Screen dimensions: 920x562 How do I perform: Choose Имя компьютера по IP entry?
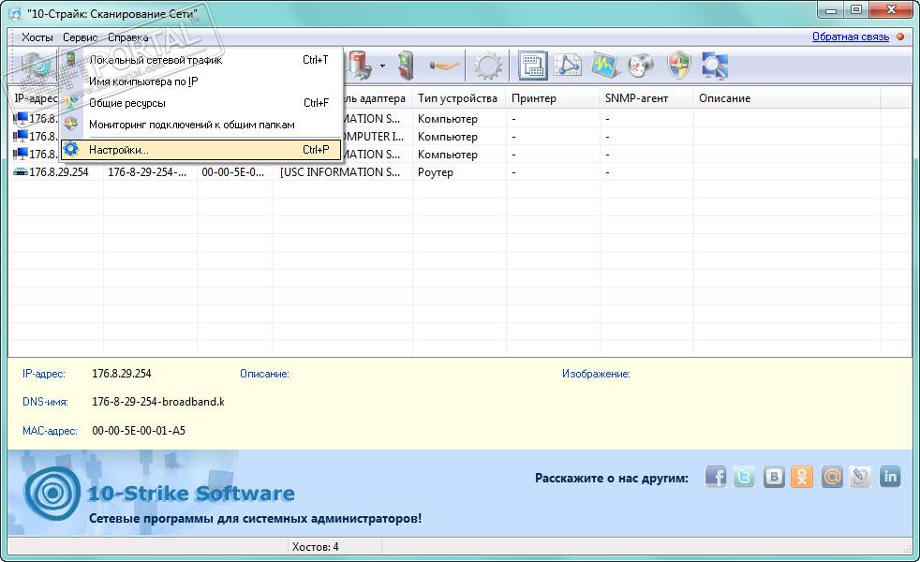click(x=201, y=81)
